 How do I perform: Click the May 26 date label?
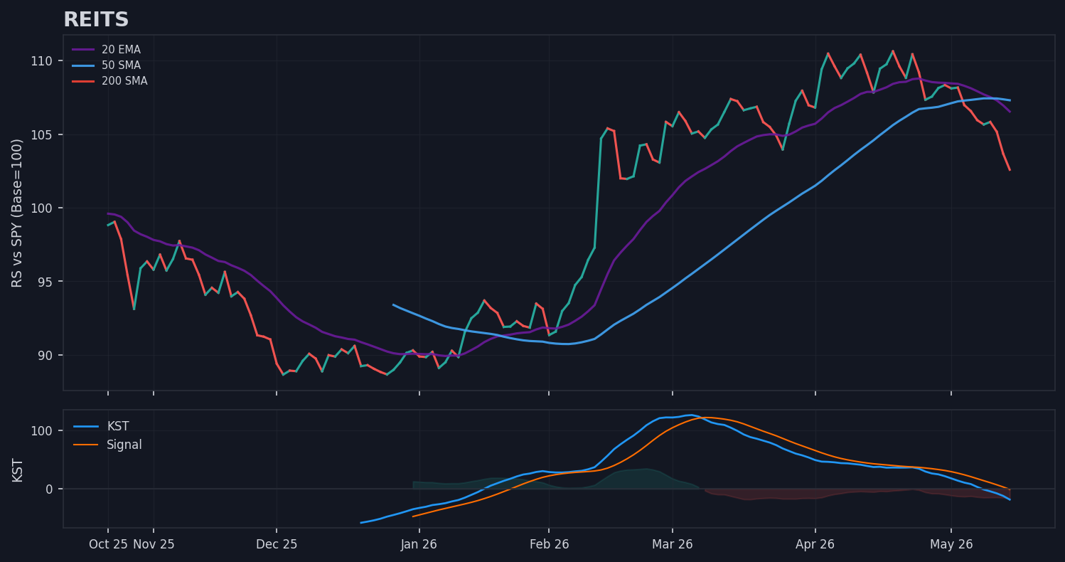pos(951,544)
